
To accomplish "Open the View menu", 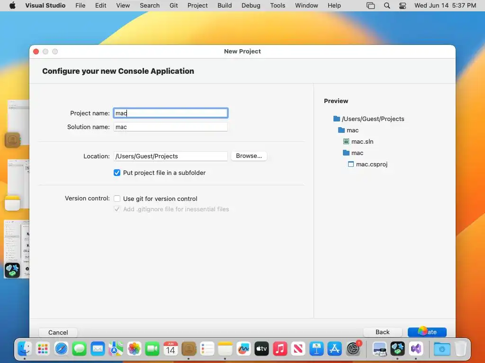I will pos(123,6).
